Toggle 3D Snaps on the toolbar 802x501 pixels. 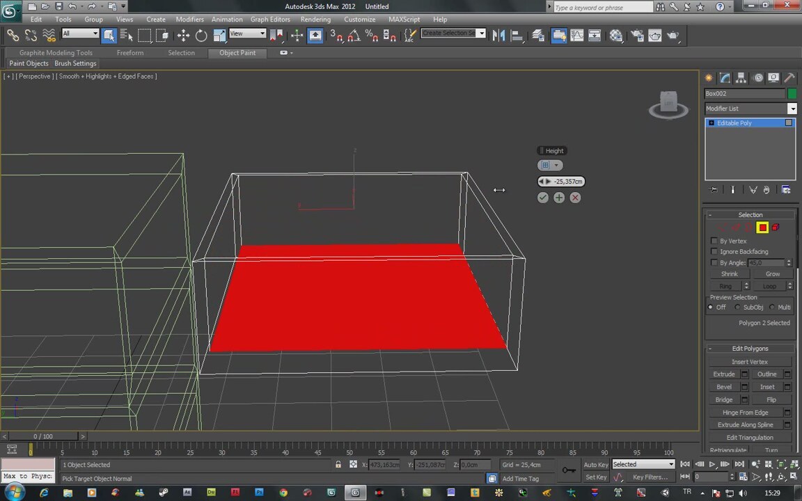(x=336, y=35)
